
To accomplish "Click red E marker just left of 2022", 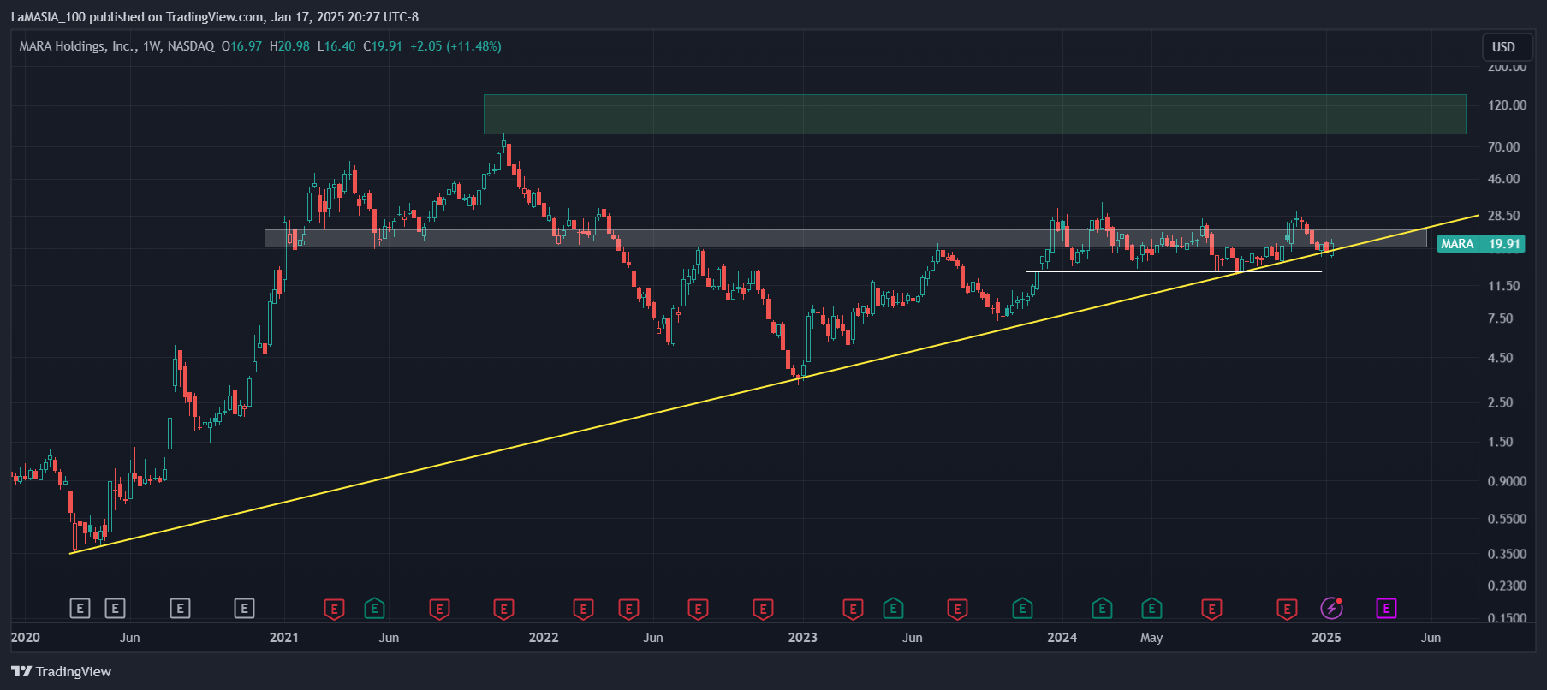I will pyautogui.click(x=503, y=609).
